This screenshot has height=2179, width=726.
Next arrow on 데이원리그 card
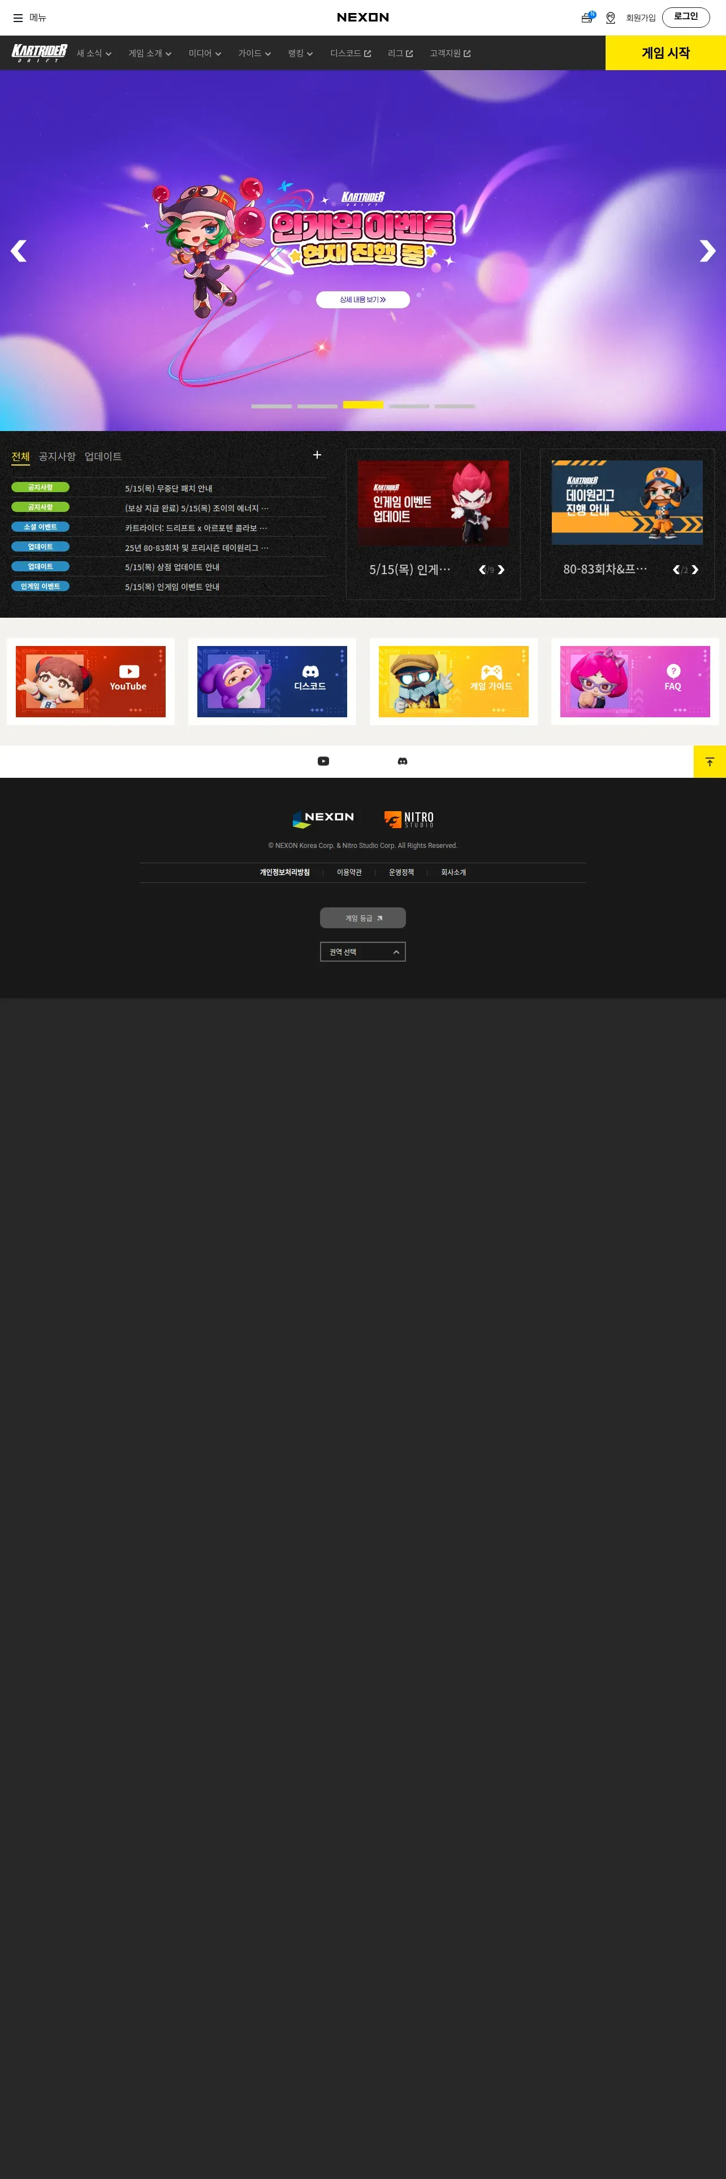coord(695,570)
